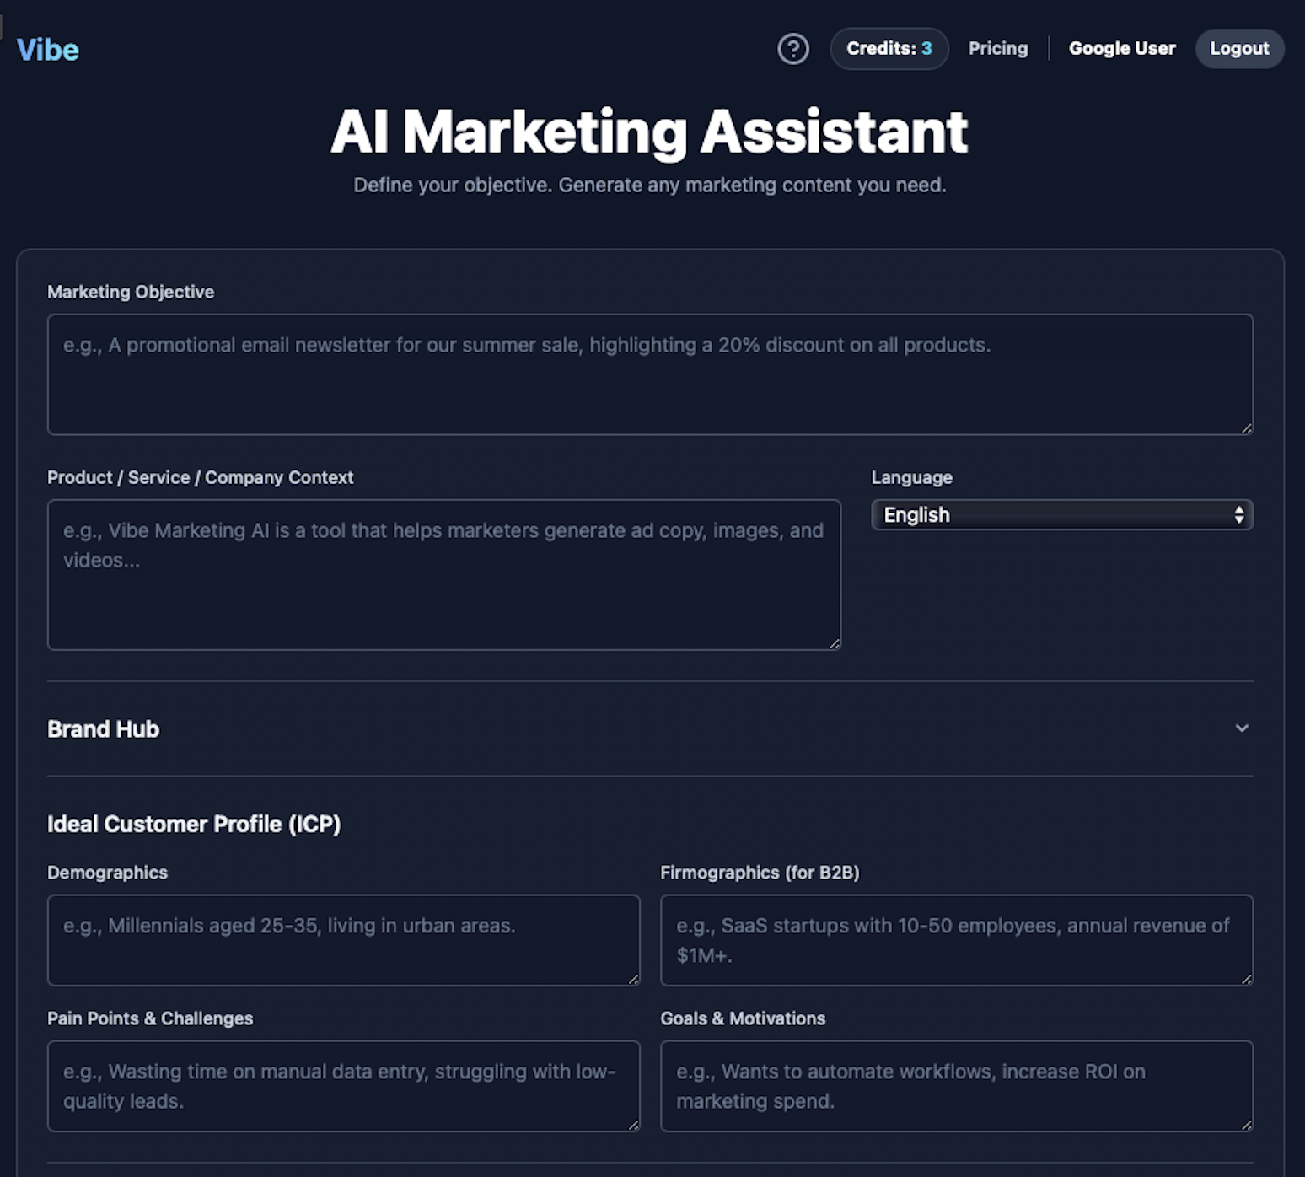Viewport: 1305px width, 1177px height.
Task: Focus the Demographics text field
Action: [x=344, y=940]
